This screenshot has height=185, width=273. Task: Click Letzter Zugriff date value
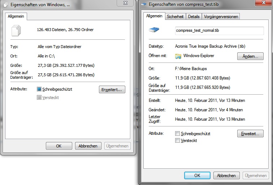210,119
